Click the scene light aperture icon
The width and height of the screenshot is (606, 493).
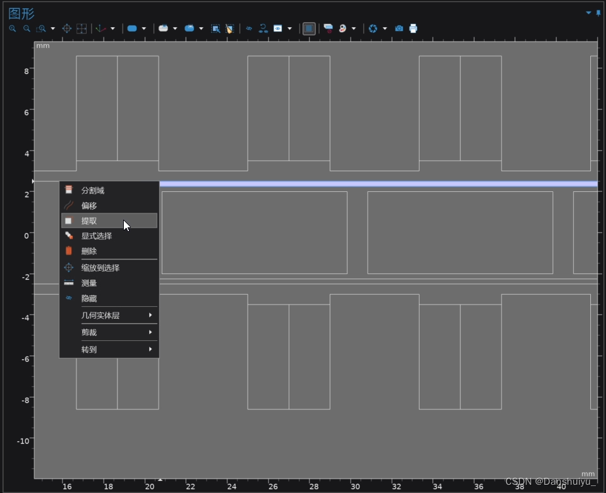373,28
